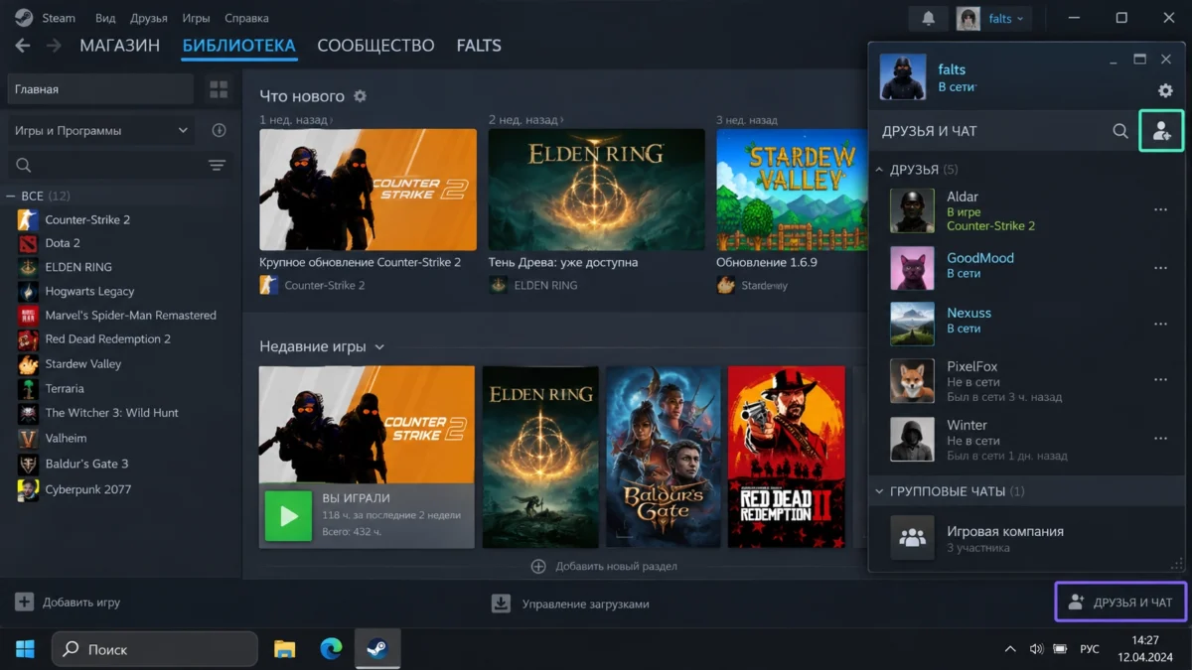
Task: Show hidden system tray icons
Action: click(x=1010, y=649)
